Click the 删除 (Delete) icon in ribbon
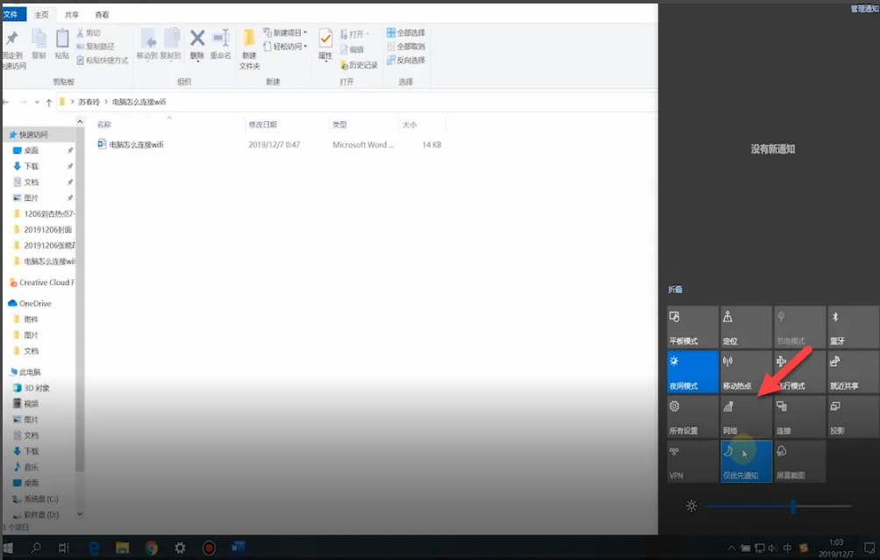This screenshot has width=880, height=560. coord(197,43)
